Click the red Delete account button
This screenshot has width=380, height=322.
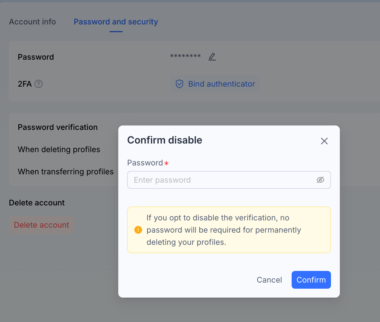click(42, 225)
